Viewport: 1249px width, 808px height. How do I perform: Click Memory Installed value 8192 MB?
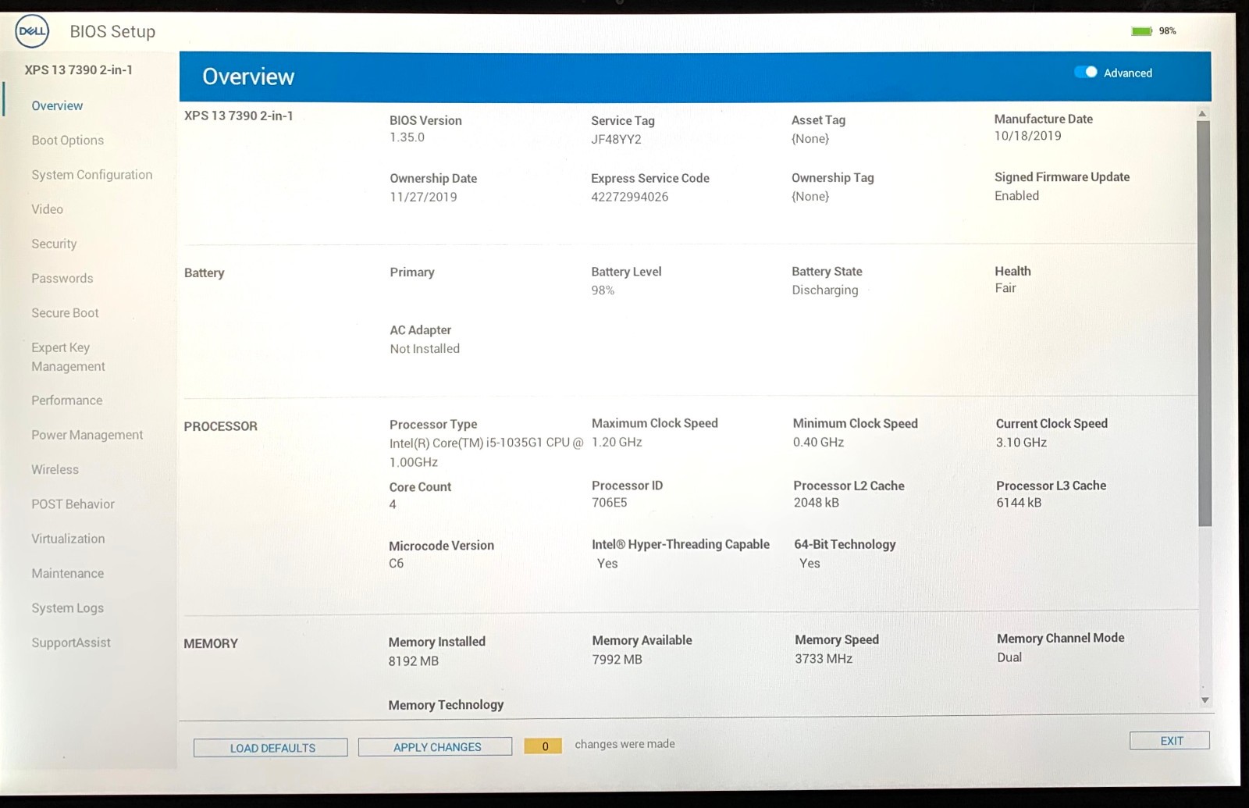pyautogui.click(x=414, y=661)
